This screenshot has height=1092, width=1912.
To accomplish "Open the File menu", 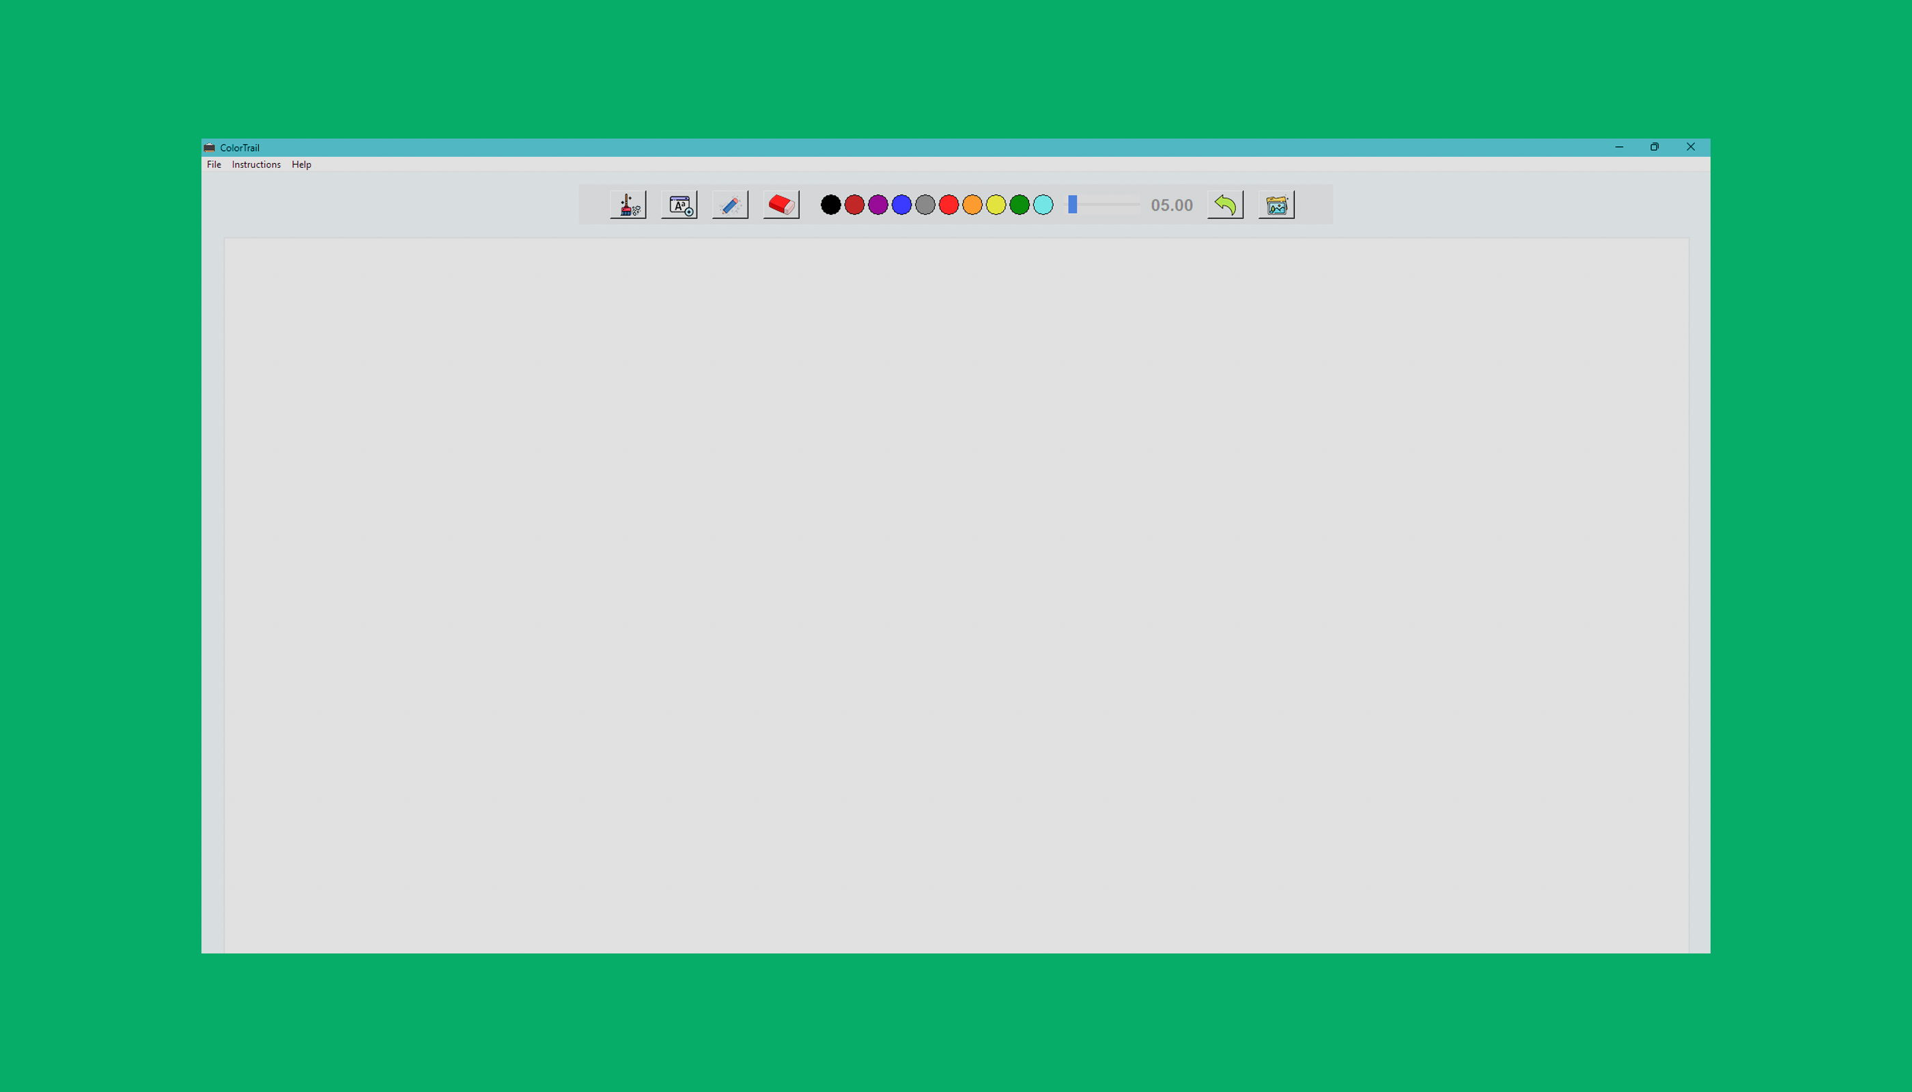I will [214, 165].
